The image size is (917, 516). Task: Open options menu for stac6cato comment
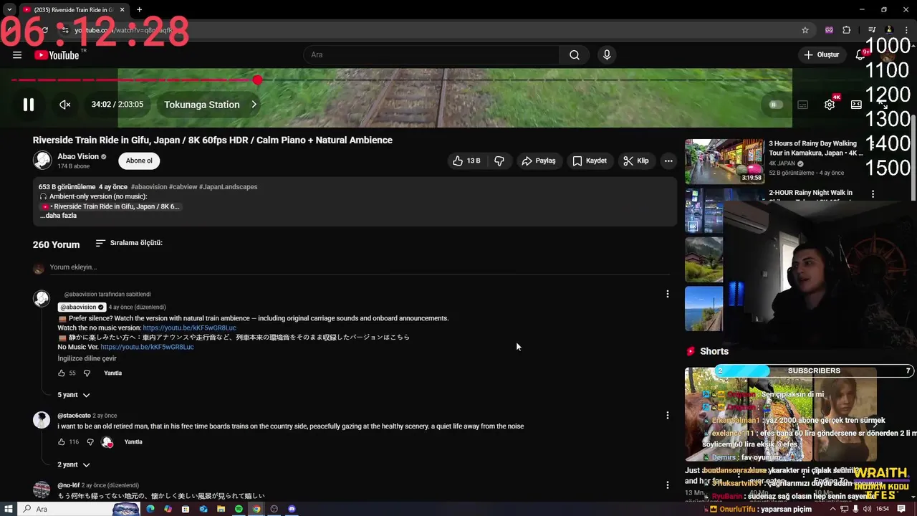click(x=667, y=416)
